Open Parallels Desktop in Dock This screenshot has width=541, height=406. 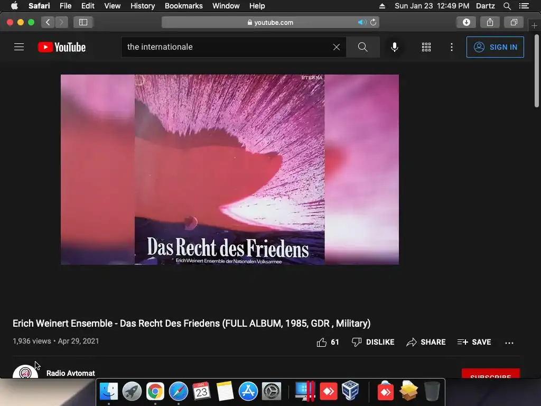pyautogui.click(x=305, y=391)
